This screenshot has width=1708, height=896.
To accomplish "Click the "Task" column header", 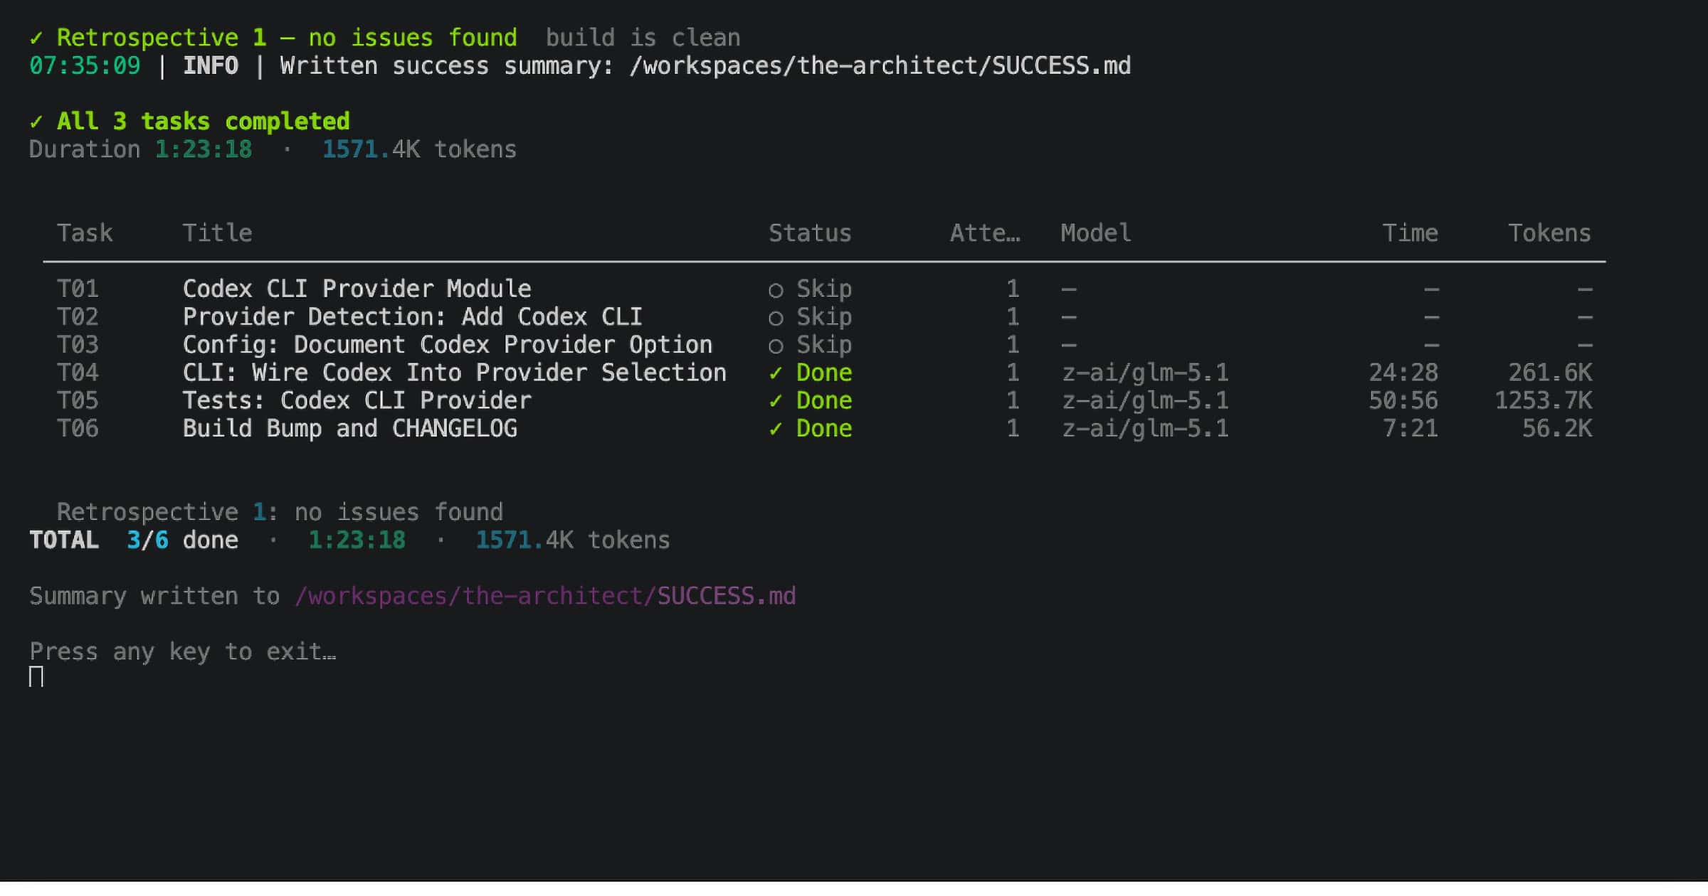I will pyautogui.click(x=85, y=233).
